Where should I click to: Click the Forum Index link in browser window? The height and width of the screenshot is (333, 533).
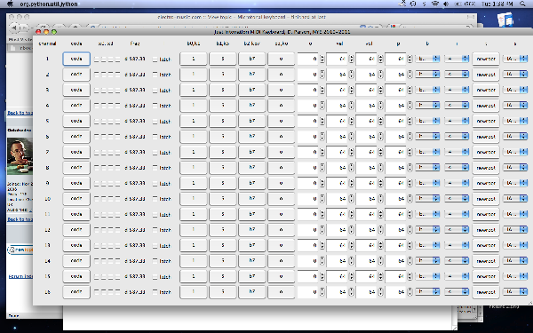[20, 276]
